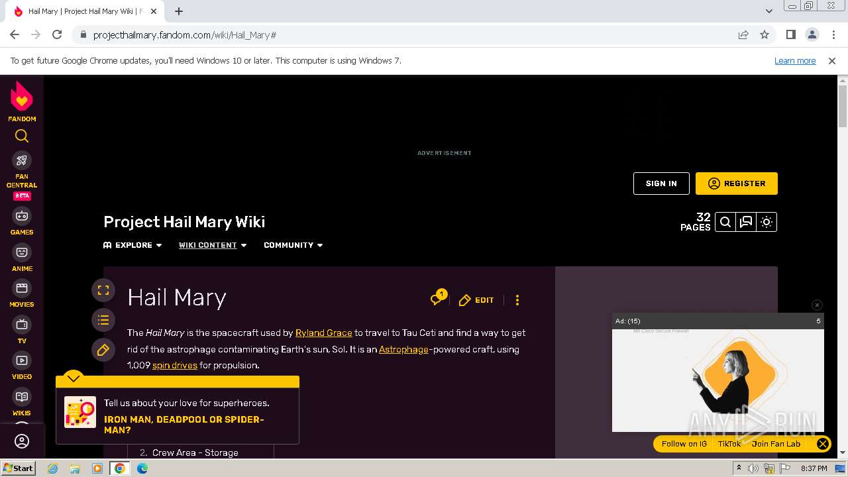Open Chrome profile avatar
848x477 pixels.
(x=812, y=34)
